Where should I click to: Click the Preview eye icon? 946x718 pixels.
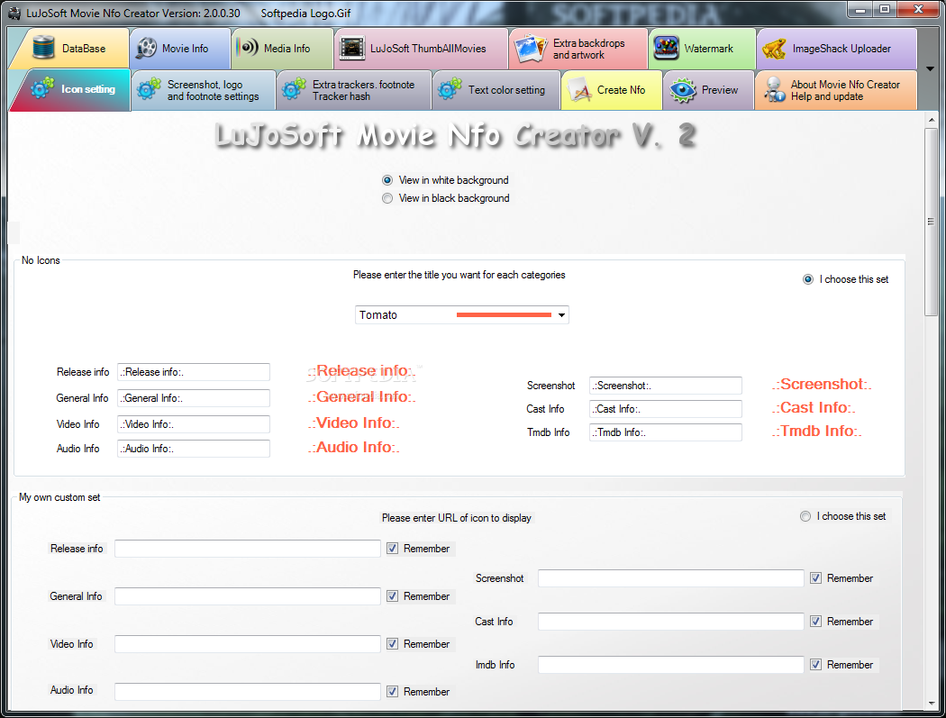pyautogui.click(x=683, y=90)
